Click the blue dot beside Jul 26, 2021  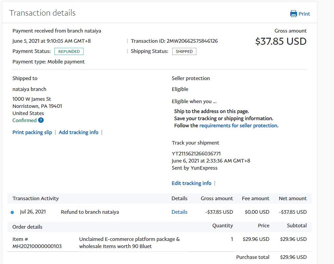click(x=12, y=212)
